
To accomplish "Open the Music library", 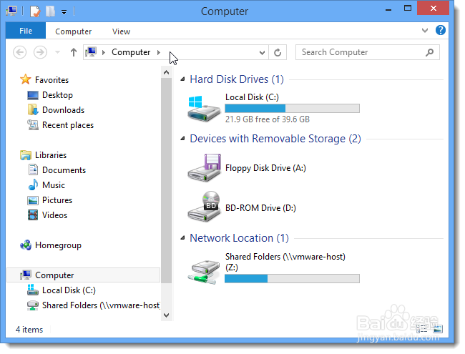I will [x=54, y=185].
